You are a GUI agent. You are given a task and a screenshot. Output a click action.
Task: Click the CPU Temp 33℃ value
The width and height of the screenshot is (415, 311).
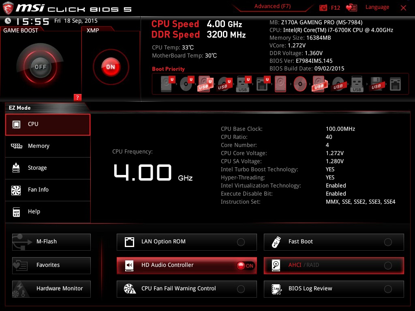click(x=188, y=48)
